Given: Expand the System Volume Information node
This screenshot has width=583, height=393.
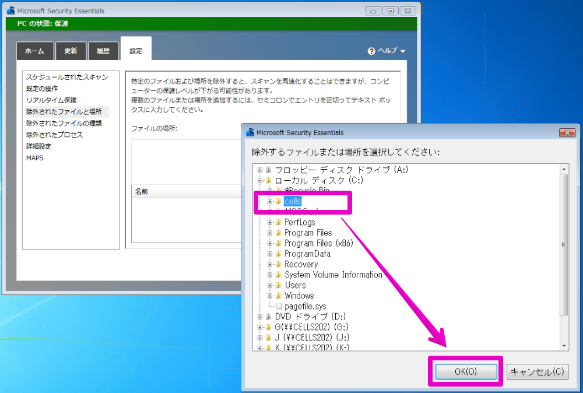Looking at the screenshot, I should pos(270,275).
